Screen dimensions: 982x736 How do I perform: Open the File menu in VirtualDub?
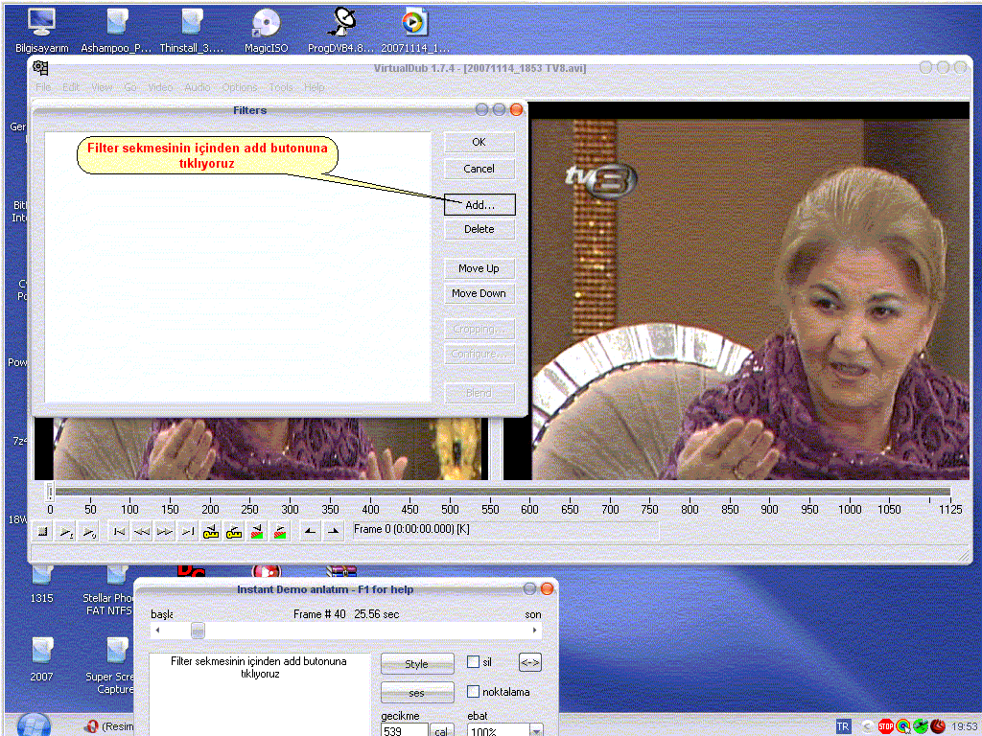[43, 87]
